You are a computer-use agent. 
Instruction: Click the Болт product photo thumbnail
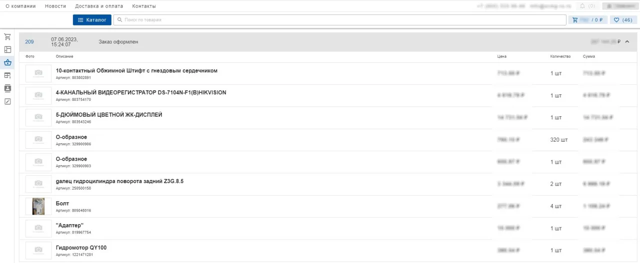(x=38, y=206)
